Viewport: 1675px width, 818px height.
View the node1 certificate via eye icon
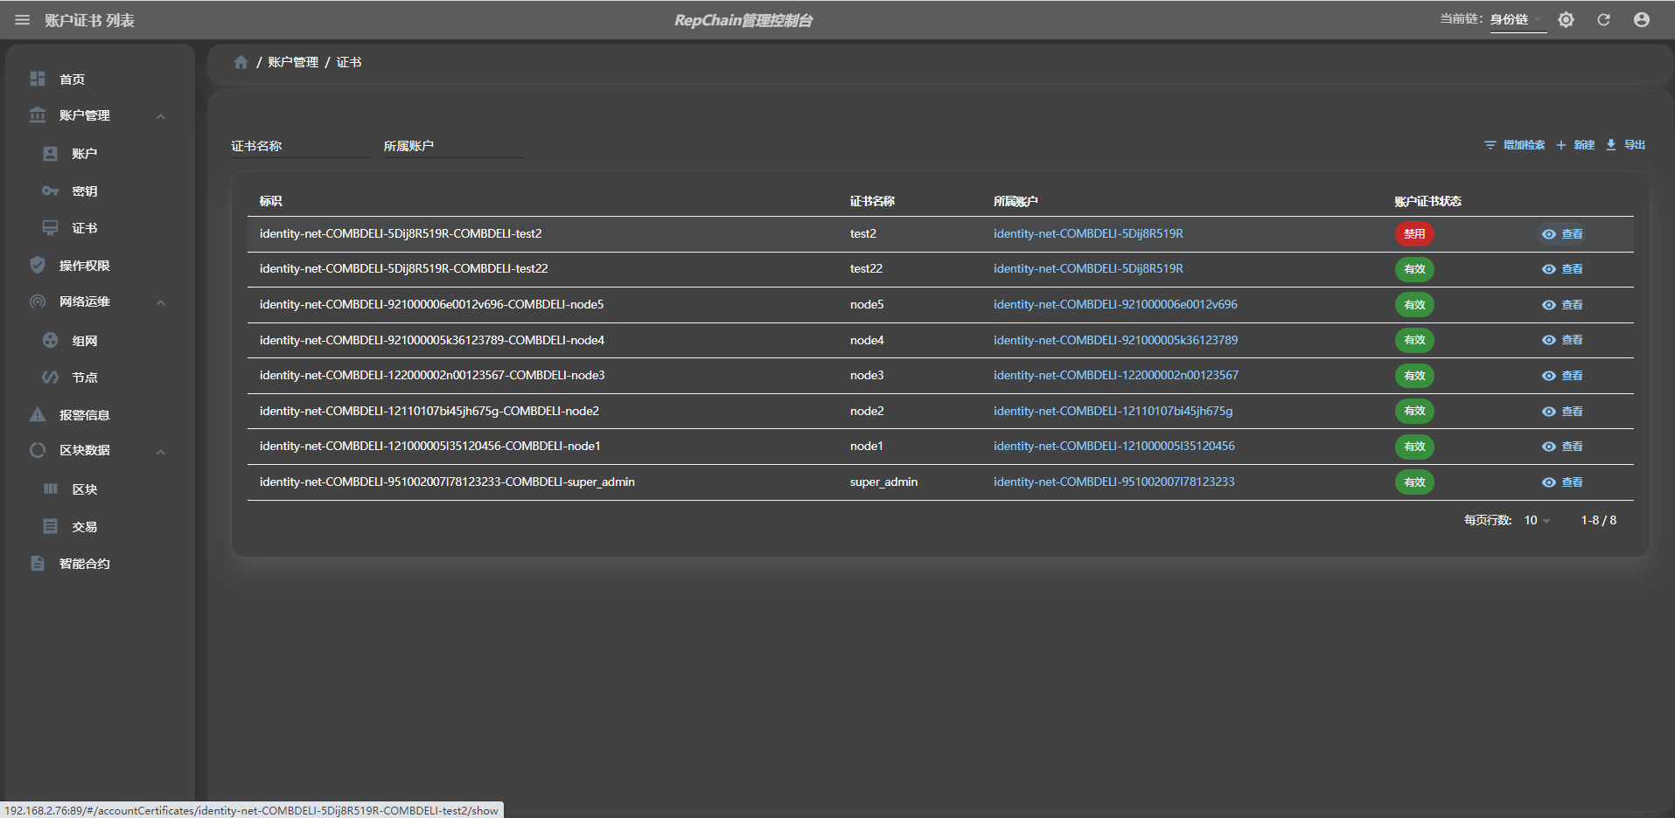[1549, 447]
